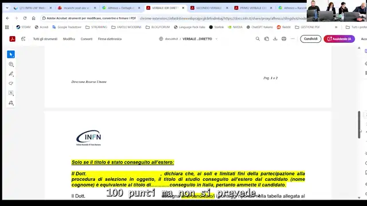Screen dimensions: 367x206
Task: Open the Accedi bookmark
Action: (x=41, y=27)
